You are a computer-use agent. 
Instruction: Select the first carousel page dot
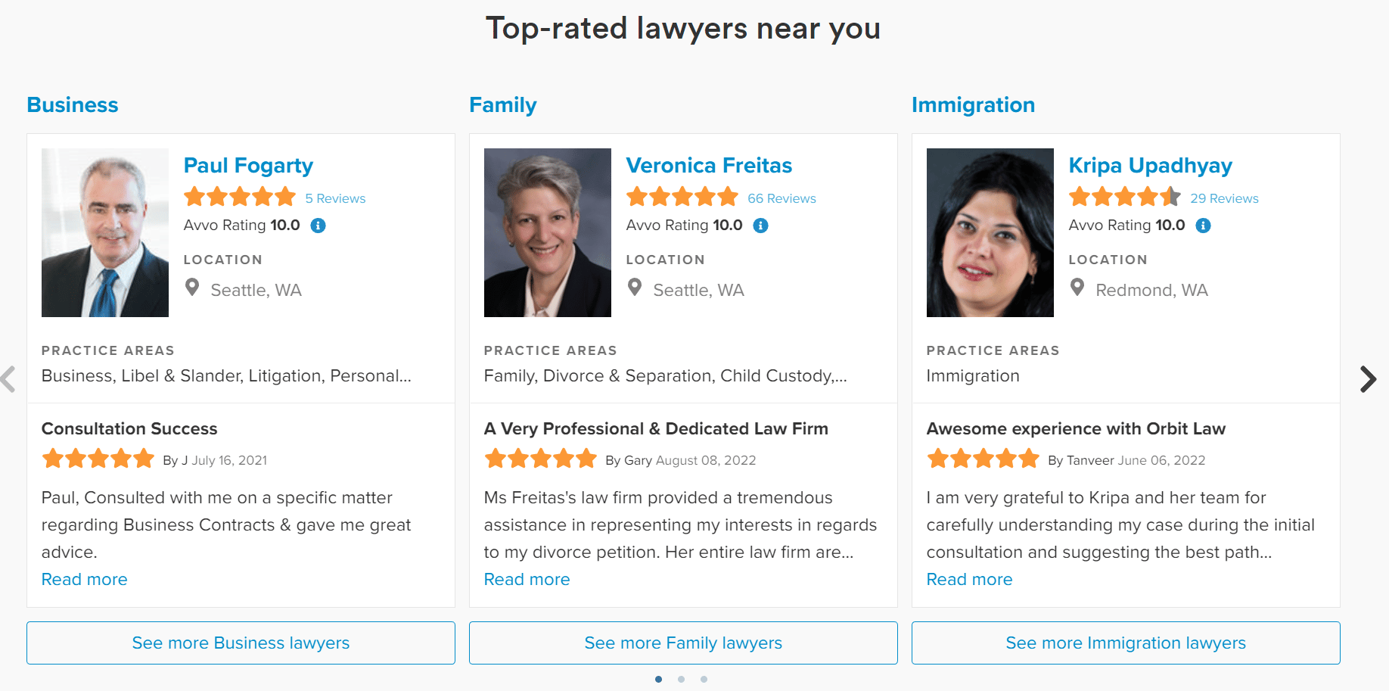pos(659,679)
